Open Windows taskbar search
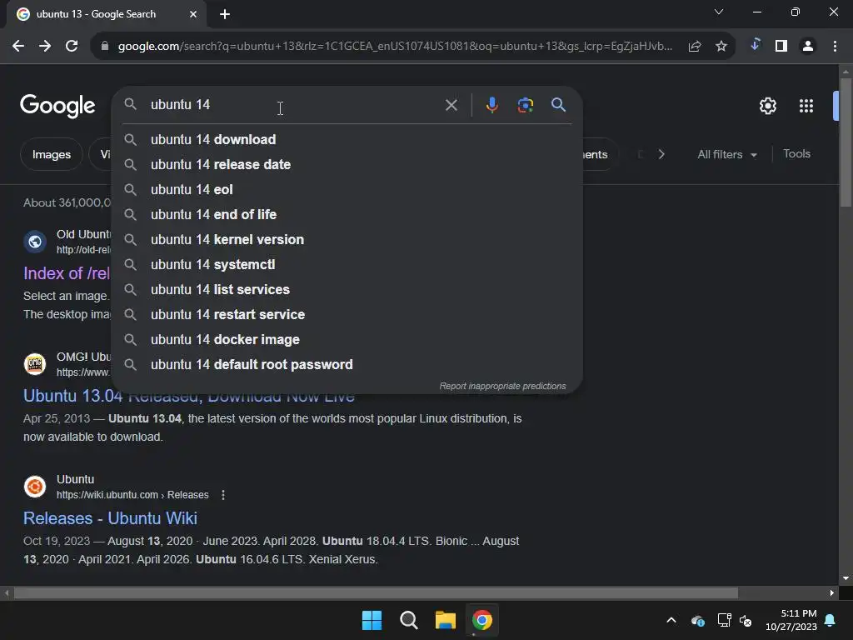This screenshot has height=640, width=853. click(408, 620)
